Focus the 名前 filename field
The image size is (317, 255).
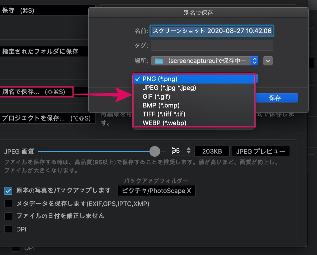pos(212,31)
